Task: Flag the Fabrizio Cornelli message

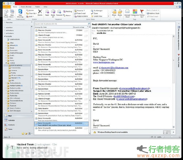Action: (87, 95)
